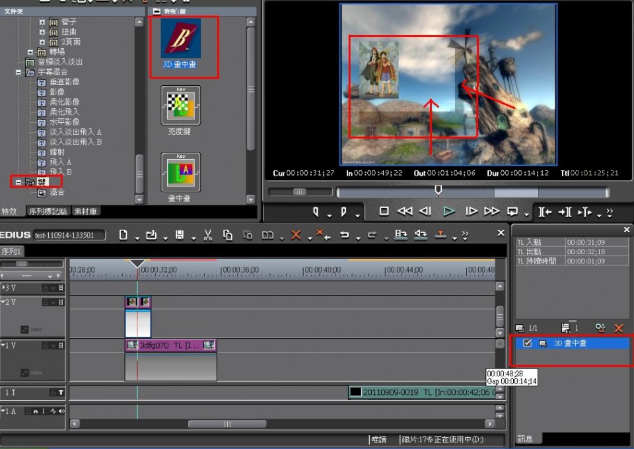Delete the effect with the orange X in the info panel

[x=619, y=328]
